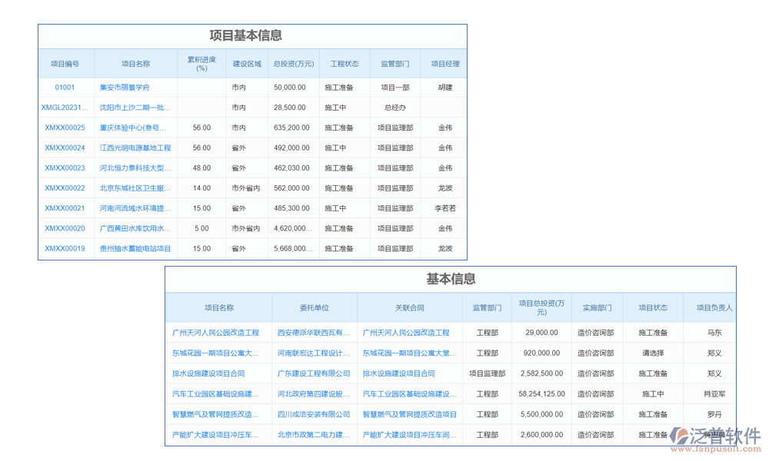The height and width of the screenshot is (461, 769).
Task: Open the 集安市丽景学府 project name
Action: point(135,88)
